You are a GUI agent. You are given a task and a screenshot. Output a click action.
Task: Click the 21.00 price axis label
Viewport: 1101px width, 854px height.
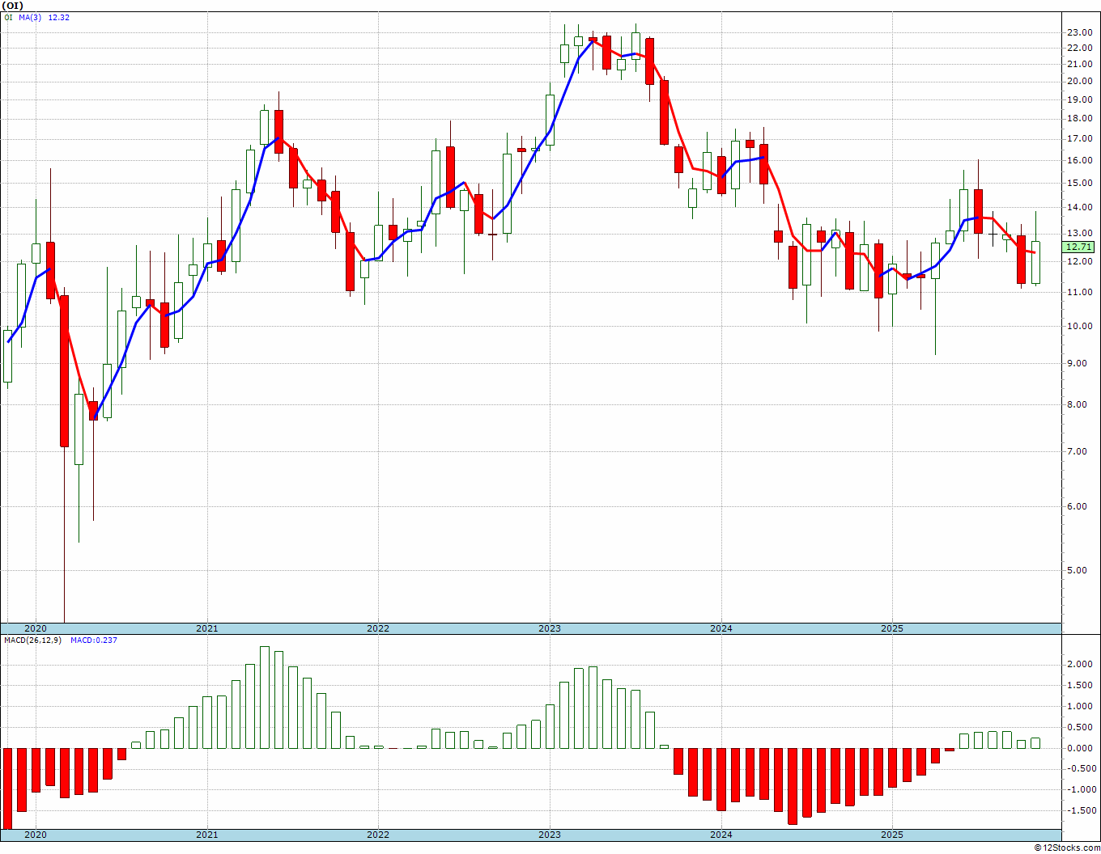tap(1078, 64)
